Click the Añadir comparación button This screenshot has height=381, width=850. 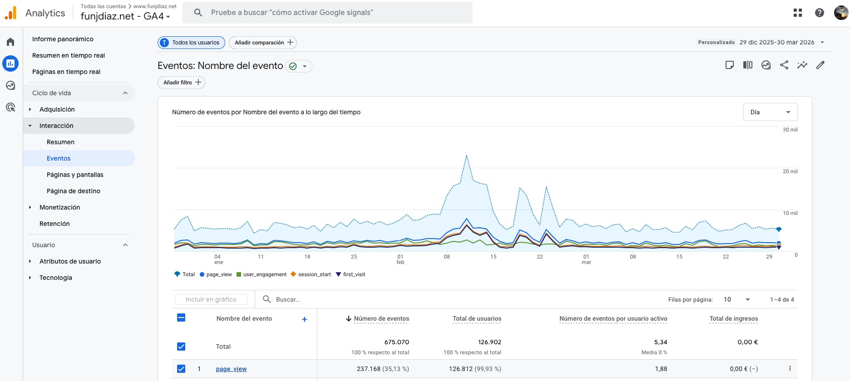(x=263, y=43)
